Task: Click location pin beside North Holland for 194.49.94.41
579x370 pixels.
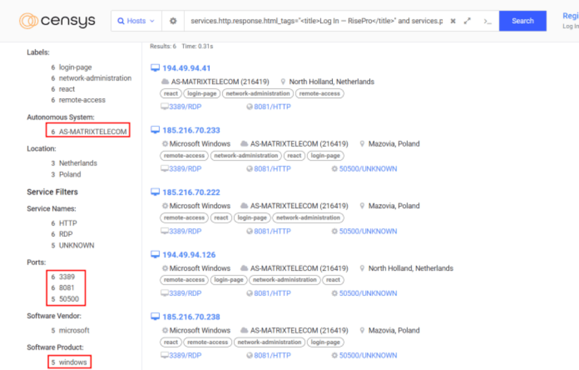Action: tap(283, 82)
